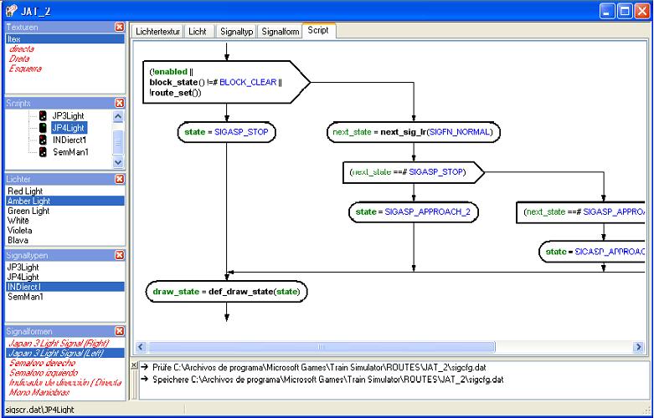
Task: Select Semaforo derecho in Signalformen
Action: click(42, 363)
